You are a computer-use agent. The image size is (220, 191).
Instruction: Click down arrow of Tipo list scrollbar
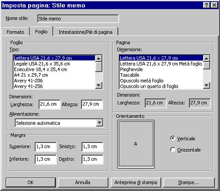[99, 85]
